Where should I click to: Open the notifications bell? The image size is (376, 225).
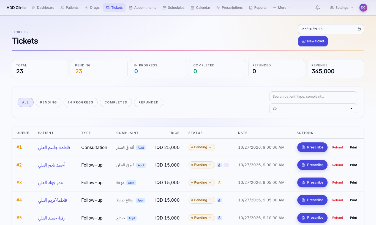pos(318,8)
